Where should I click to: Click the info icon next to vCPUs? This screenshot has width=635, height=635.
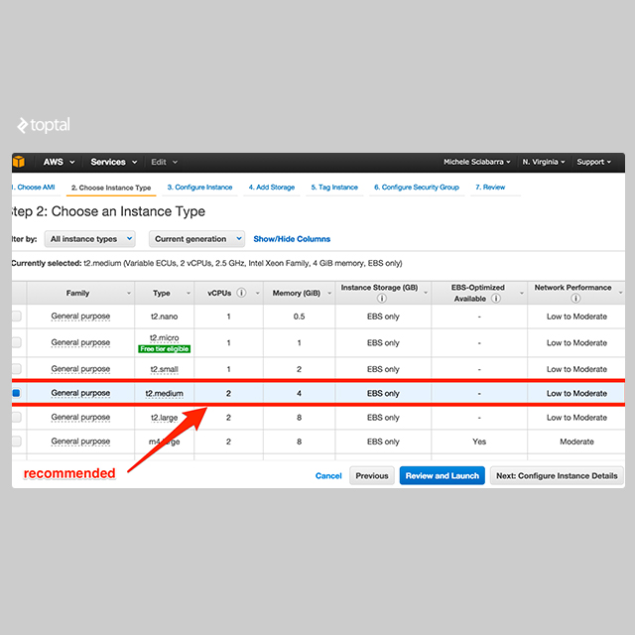tap(241, 293)
